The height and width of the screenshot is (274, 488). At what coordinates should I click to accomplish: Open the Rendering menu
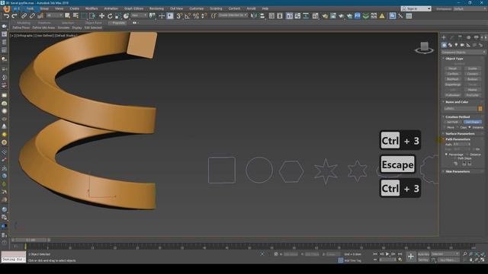tap(156, 8)
